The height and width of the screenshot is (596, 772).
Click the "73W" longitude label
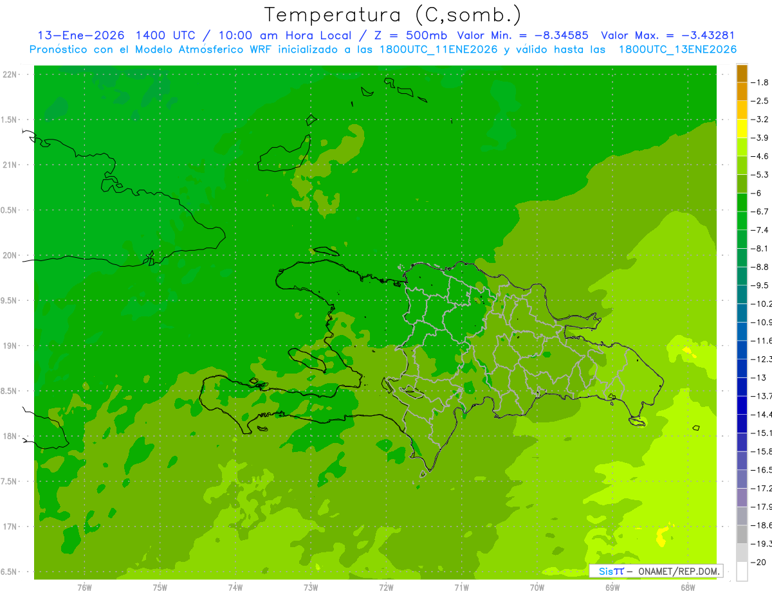coord(311,588)
